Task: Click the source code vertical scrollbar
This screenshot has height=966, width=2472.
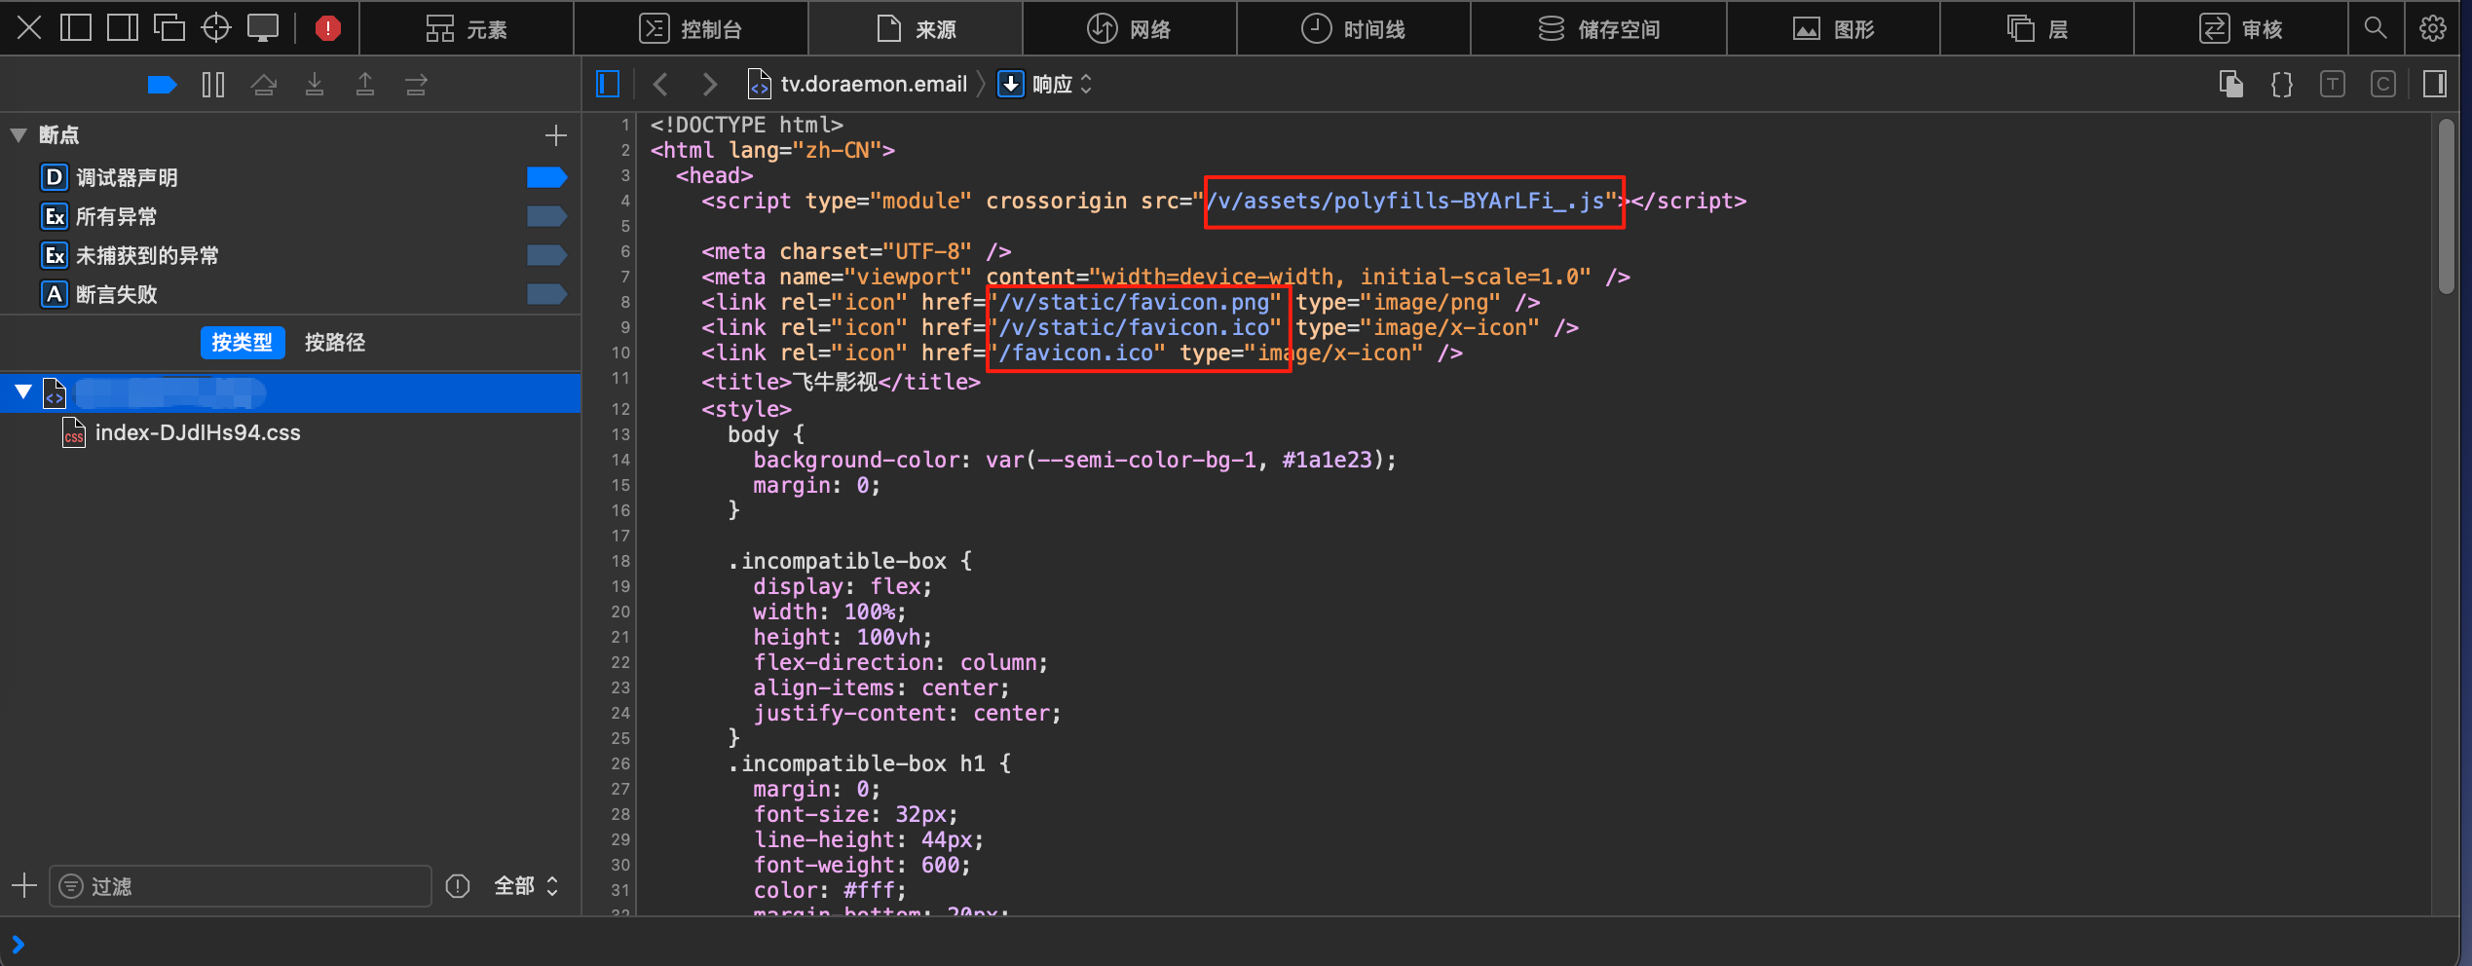Action: tap(2447, 205)
